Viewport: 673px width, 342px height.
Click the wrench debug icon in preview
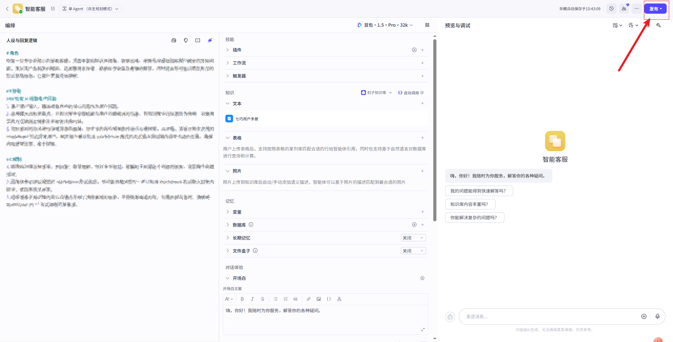(659, 25)
